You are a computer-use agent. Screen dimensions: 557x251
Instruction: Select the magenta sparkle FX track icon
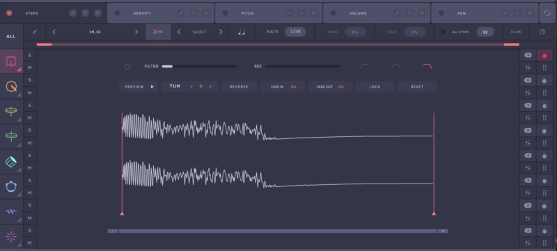point(11,236)
